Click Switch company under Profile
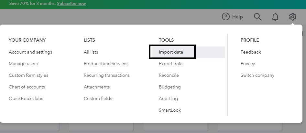306x133 pixels. [x=257, y=75]
